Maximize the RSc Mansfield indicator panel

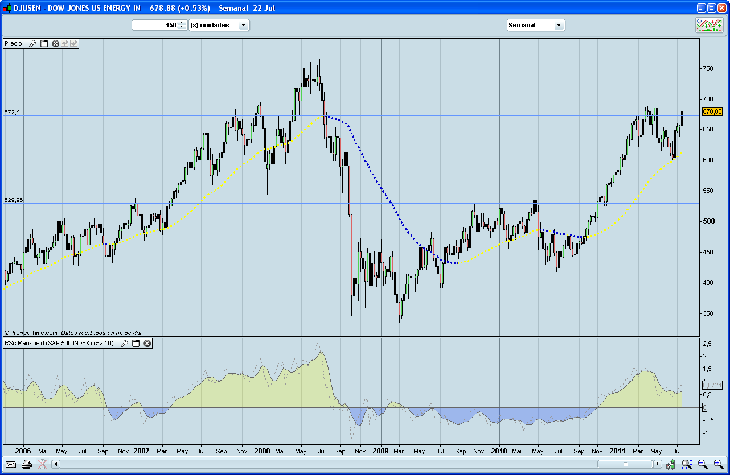point(136,344)
